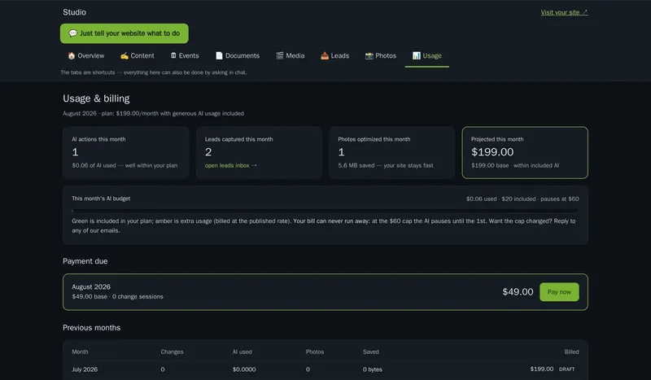
Task: Click '$49.00 base · 0 change sessions' text
Action: tap(117, 296)
